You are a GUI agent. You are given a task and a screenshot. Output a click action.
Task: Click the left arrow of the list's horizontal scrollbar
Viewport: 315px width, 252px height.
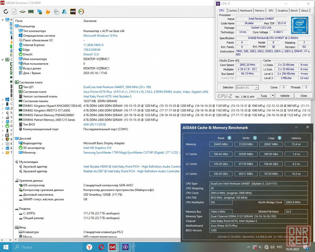click(16, 239)
